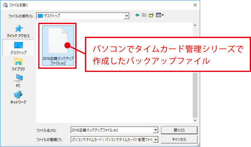Image resolution: width=251 pixels, height=147 pixels.
Task: Expand the file location (ファイルの場所) dropdown
Action: tap(127, 16)
